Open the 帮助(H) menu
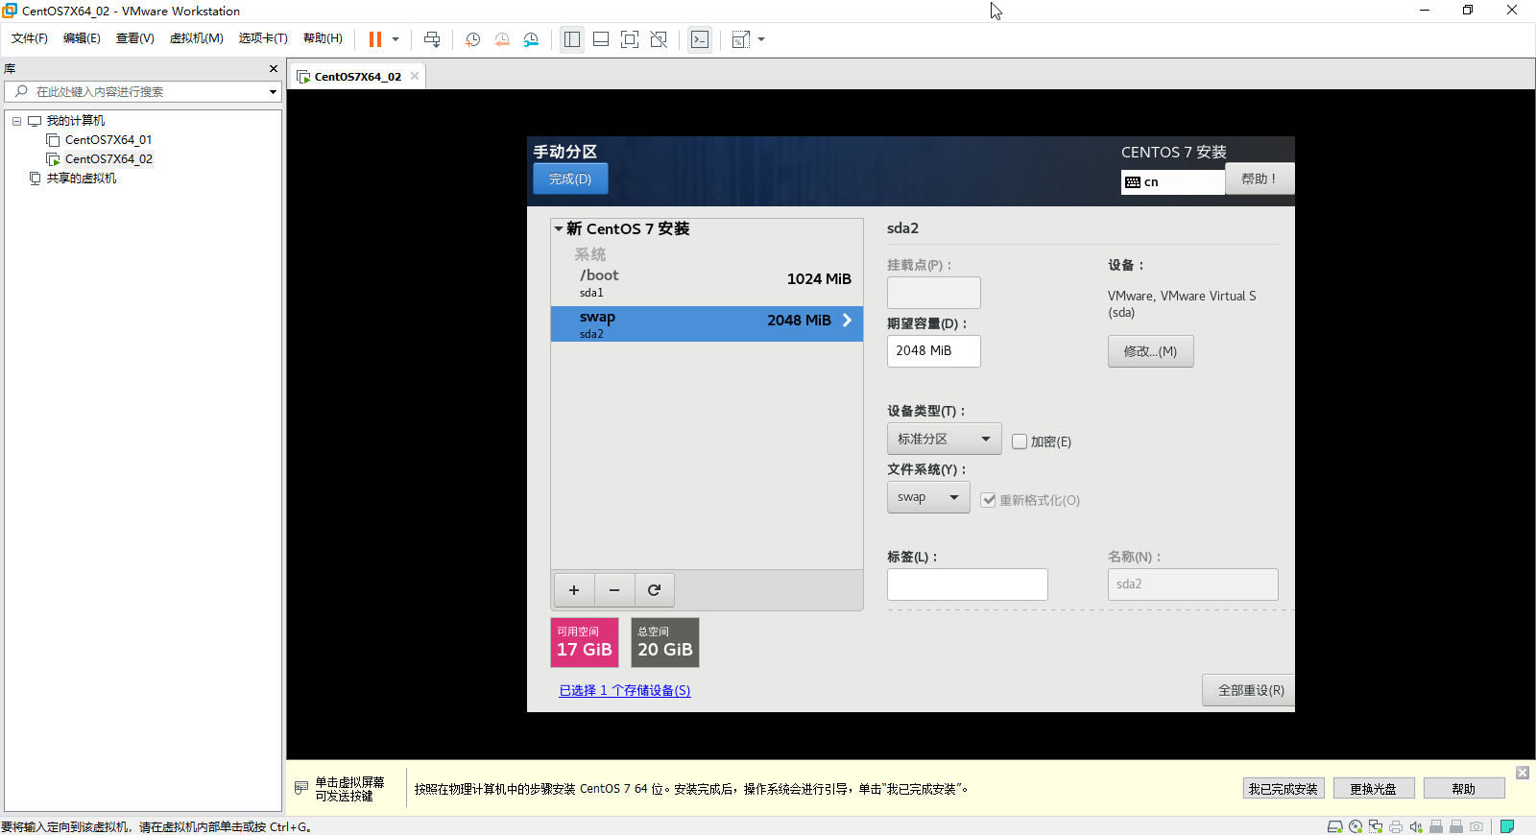The width and height of the screenshot is (1536, 835). (x=323, y=38)
